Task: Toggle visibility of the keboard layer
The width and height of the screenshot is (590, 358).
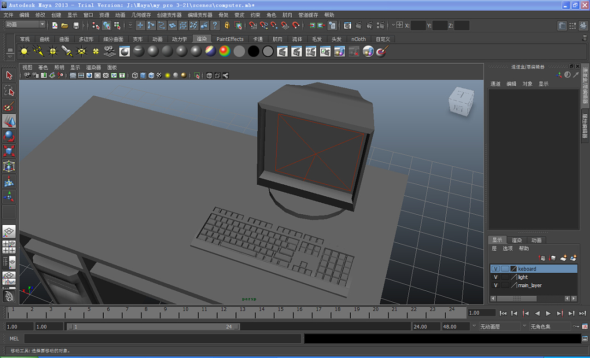Action: tap(496, 269)
